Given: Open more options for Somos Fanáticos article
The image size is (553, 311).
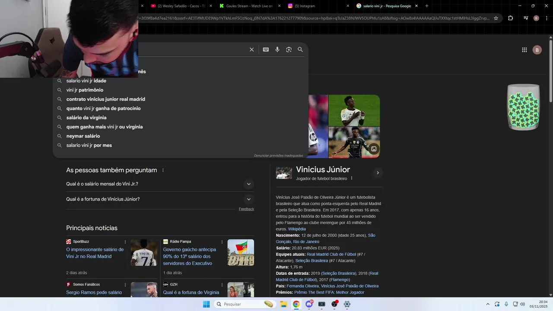Looking at the screenshot, I should click(125, 285).
